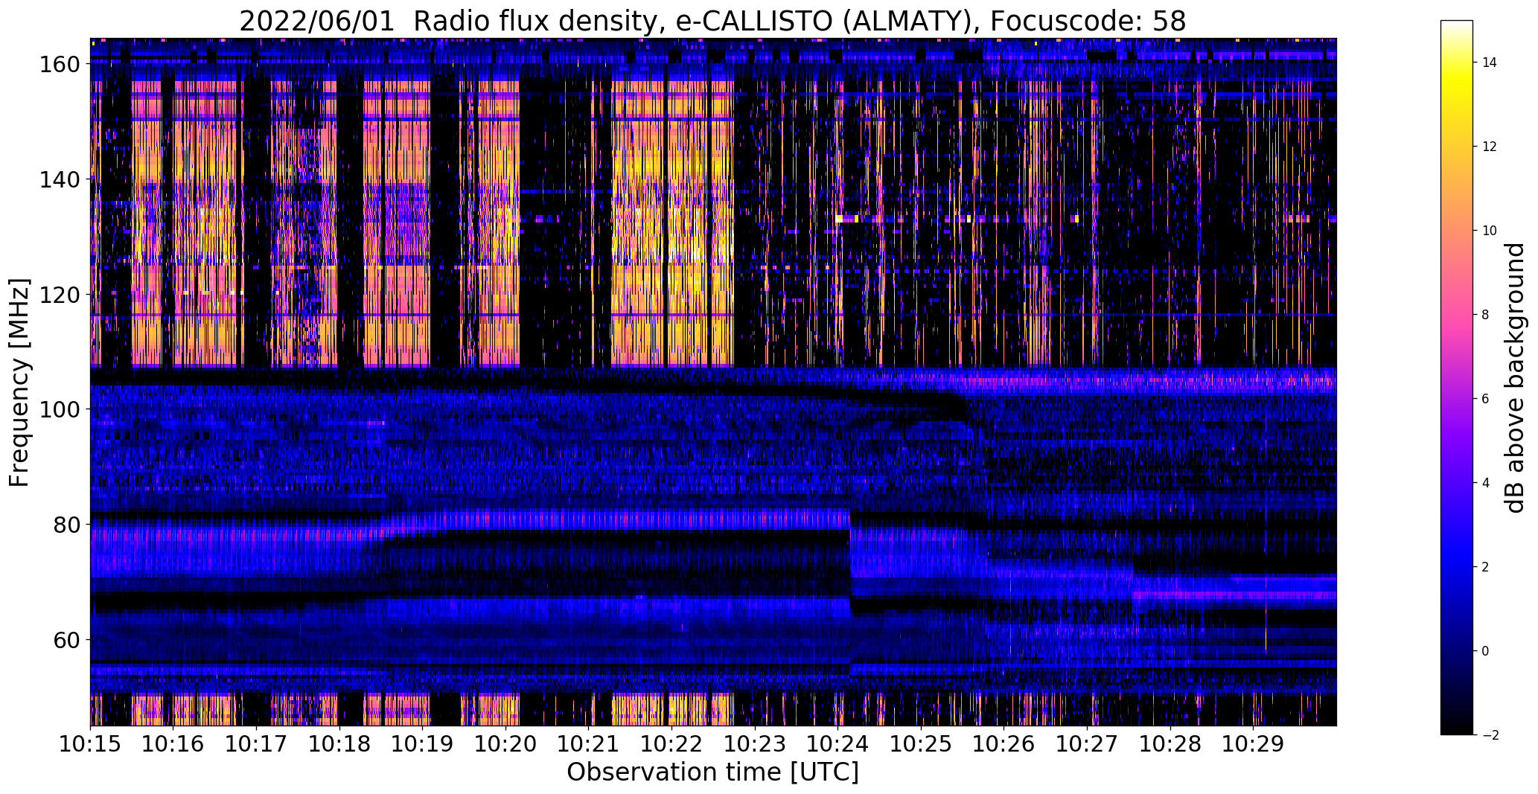Screen dimensions: 1538x794
Task: Click the 10:23 time tick label
Action: coord(755,744)
